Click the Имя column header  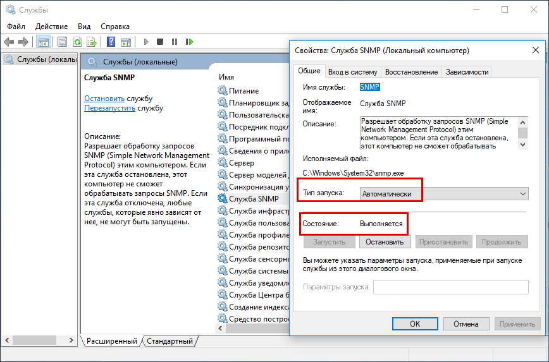coord(226,77)
